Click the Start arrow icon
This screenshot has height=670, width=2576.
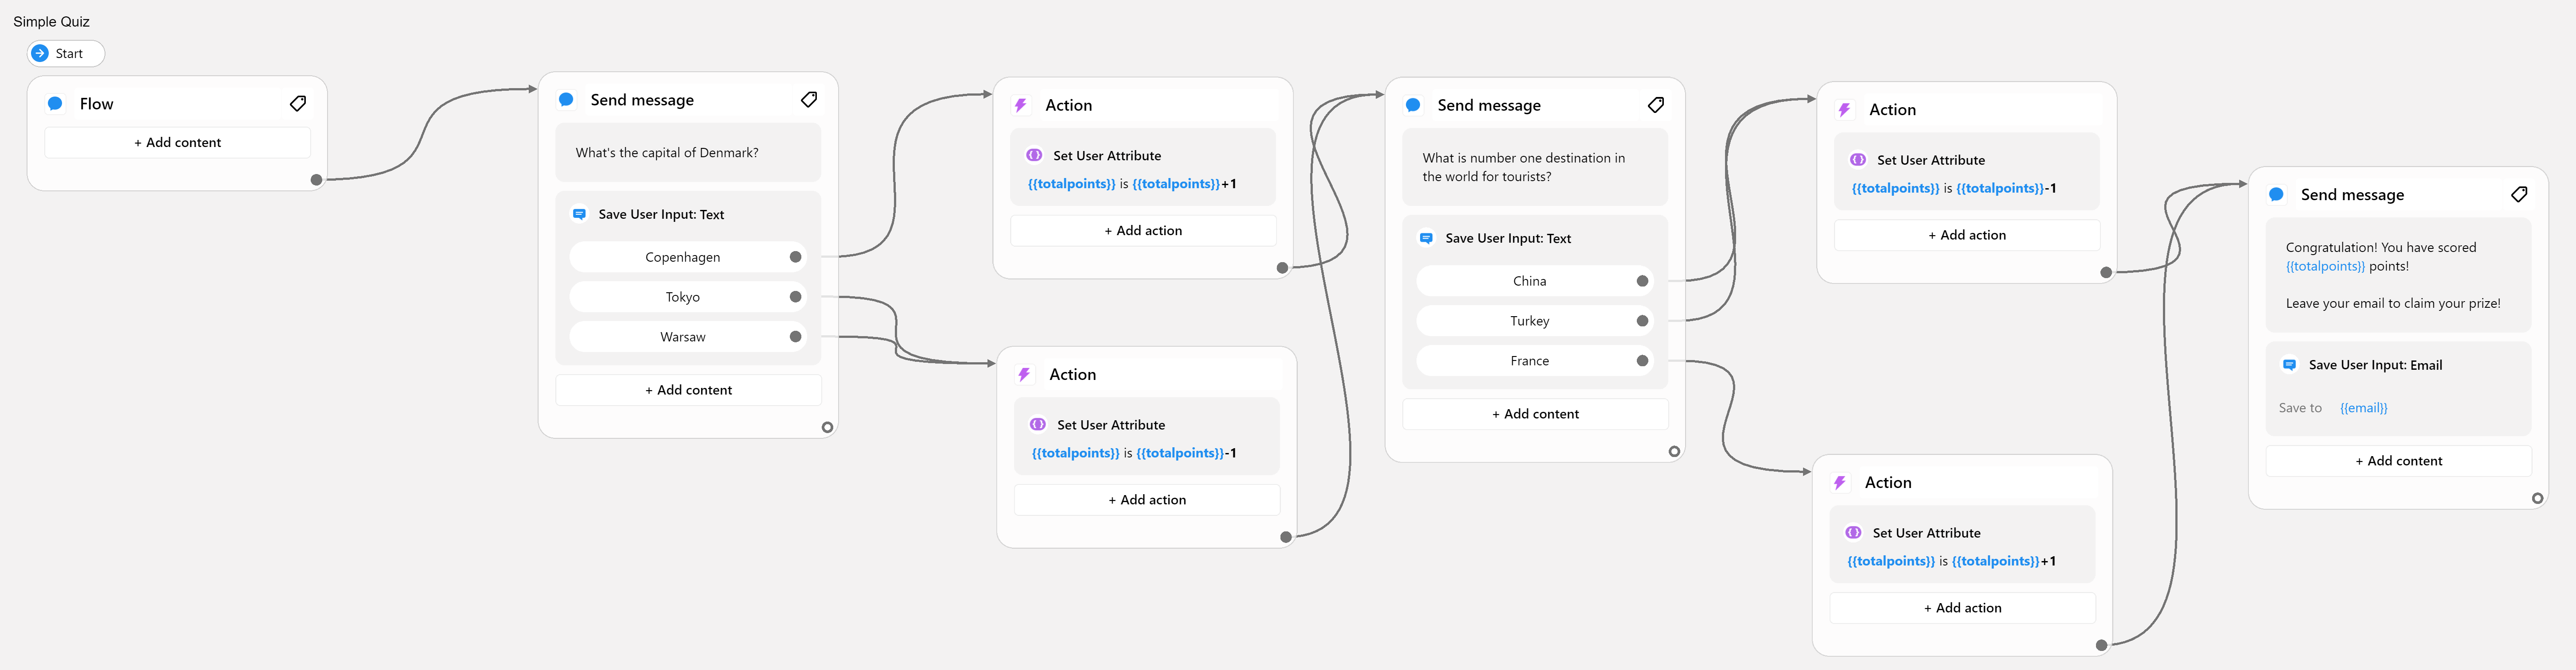(40, 54)
